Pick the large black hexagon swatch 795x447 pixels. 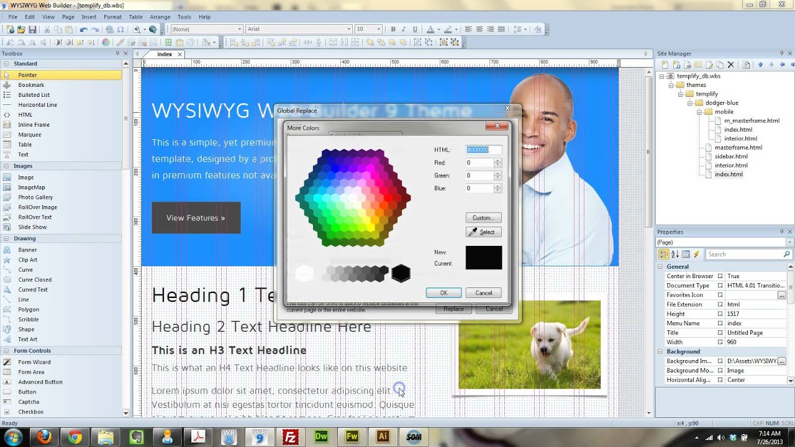(401, 273)
